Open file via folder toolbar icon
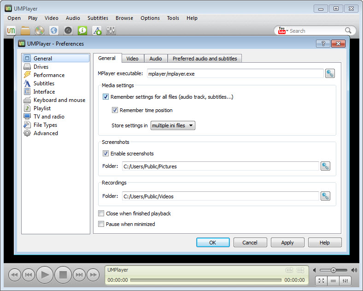This screenshot has height=291, width=363. point(25,30)
